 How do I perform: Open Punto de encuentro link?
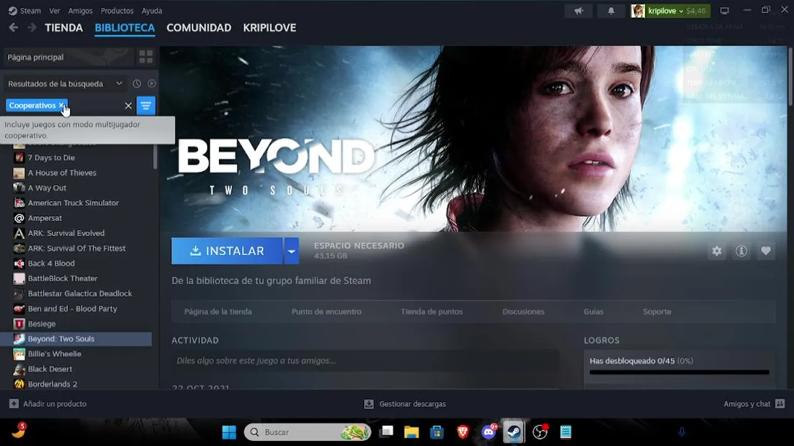coord(326,312)
